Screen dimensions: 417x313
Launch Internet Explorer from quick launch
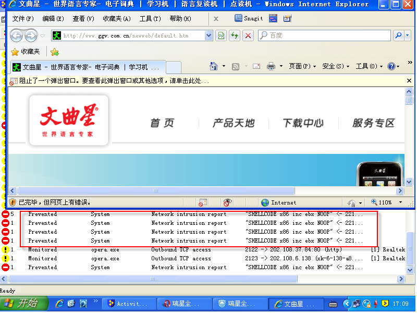tap(59, 304)
